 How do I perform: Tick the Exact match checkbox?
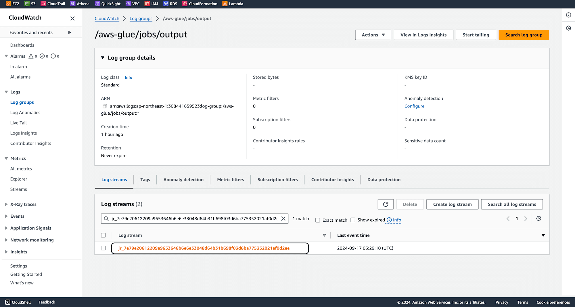(318, 220)
